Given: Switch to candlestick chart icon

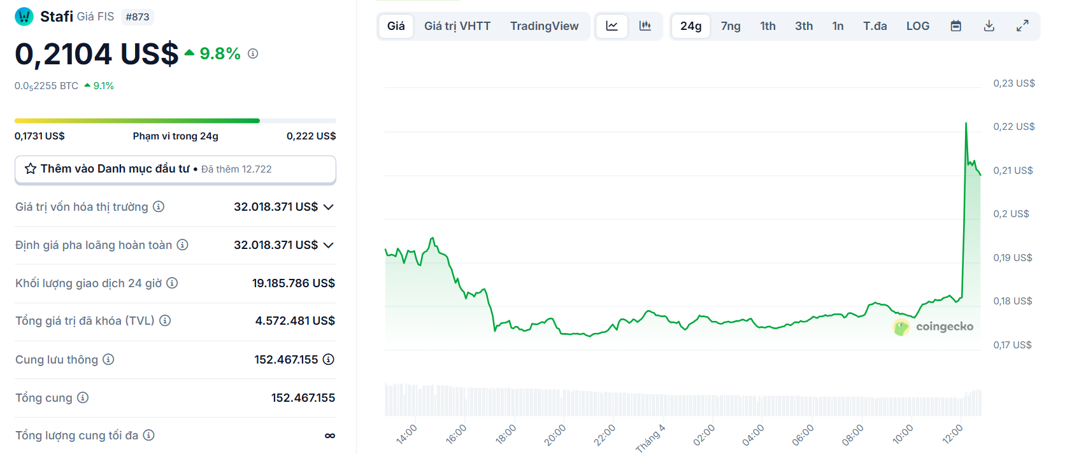Looking at the screenshot, I should pos(645,26).
